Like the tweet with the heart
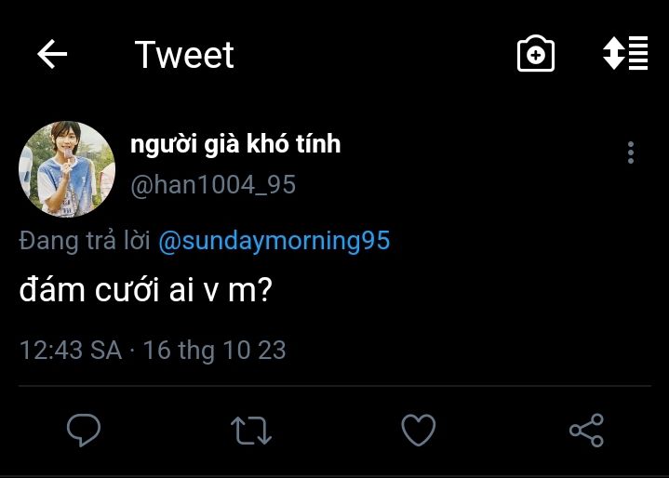 coord(419,430)
